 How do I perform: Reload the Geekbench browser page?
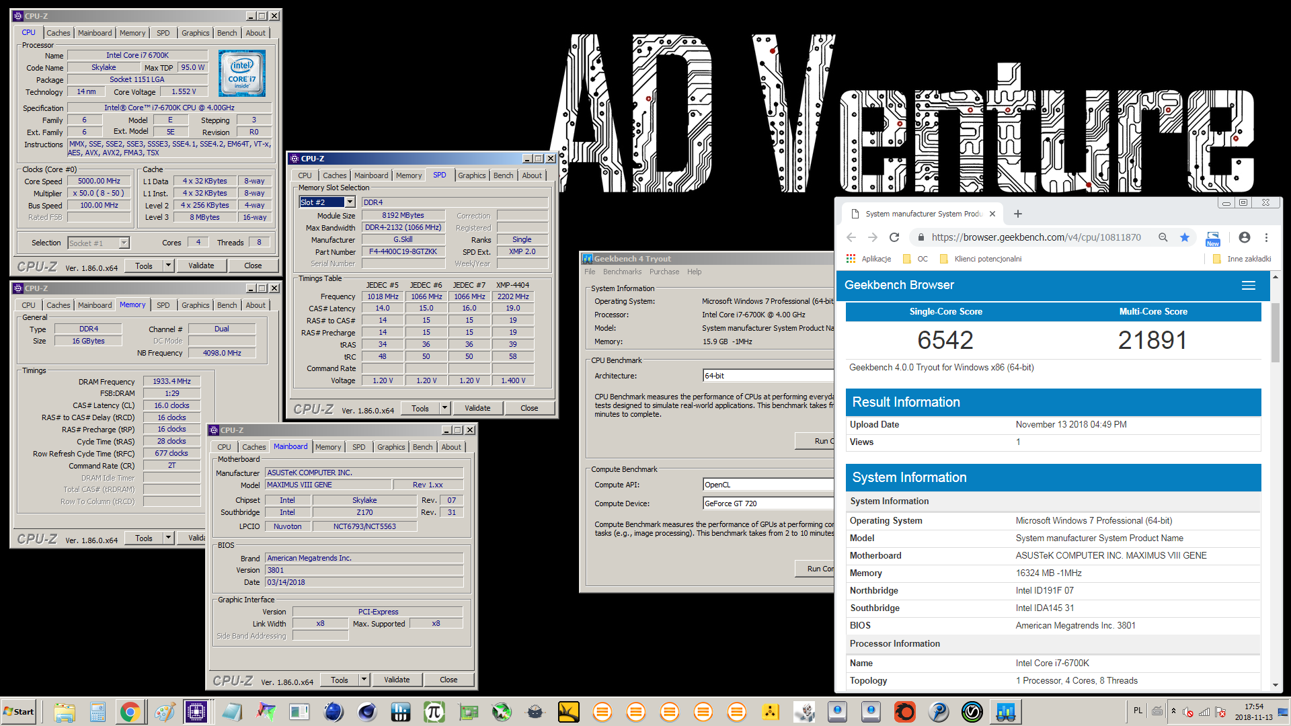pyautogui.click(x=894, y=237)
